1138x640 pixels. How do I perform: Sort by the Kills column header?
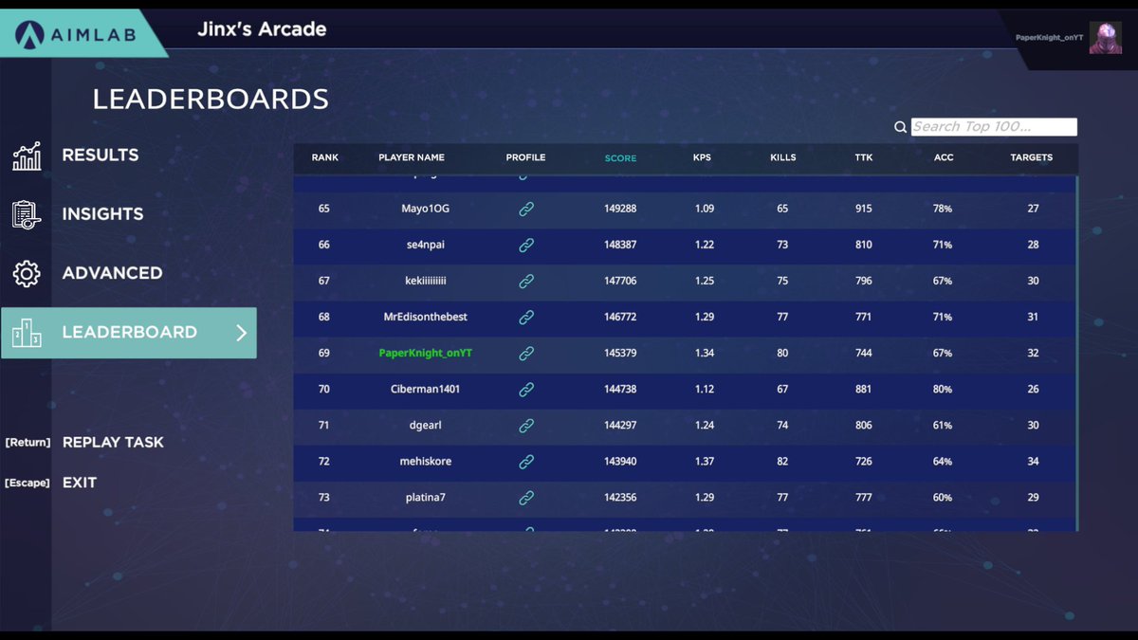tap(782, 157)
